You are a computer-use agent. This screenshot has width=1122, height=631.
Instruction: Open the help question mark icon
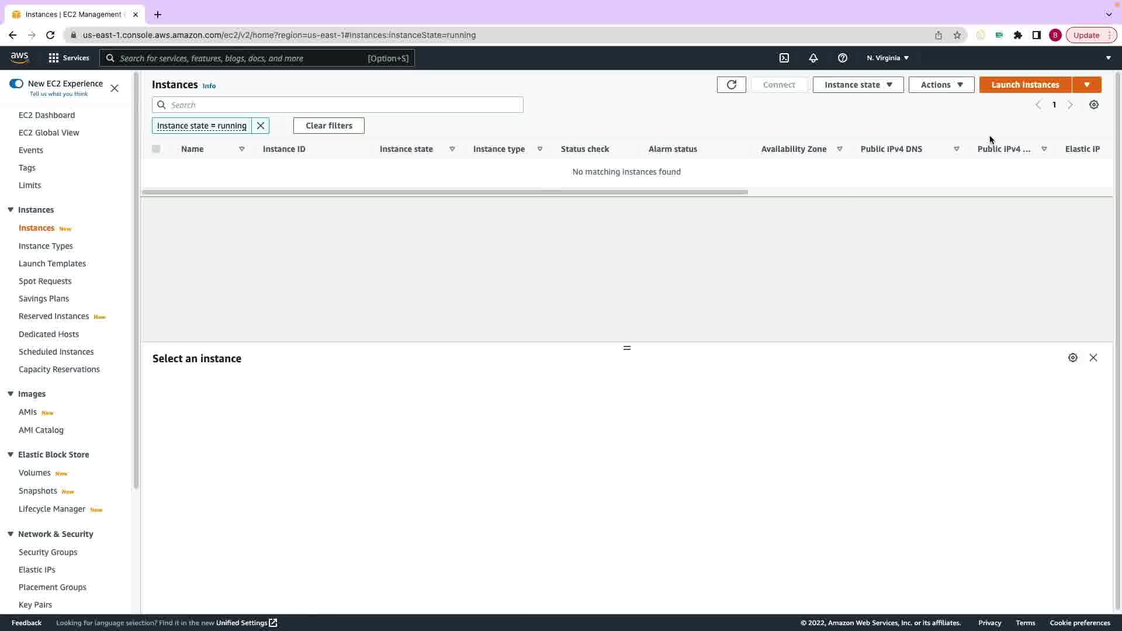click(x=842, y=58)
